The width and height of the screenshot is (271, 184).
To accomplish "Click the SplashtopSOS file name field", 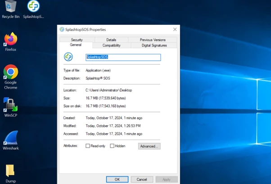I will click(123, 57).
